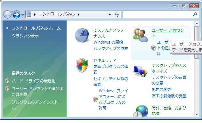The image size is (202, 123).
Task: Open 配色の変更 link
Action: tap(161, 89)
